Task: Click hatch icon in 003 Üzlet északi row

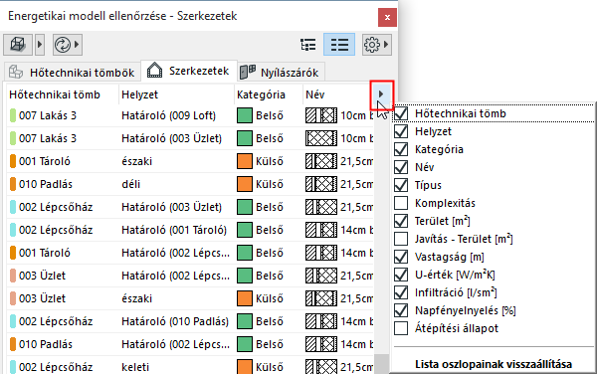Action: 321,298
